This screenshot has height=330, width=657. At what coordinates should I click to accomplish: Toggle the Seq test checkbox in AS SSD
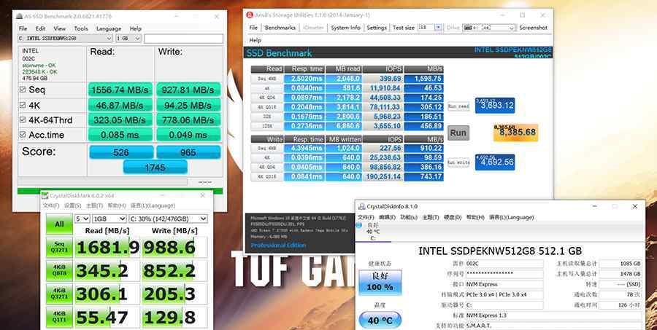click(23, 90)
